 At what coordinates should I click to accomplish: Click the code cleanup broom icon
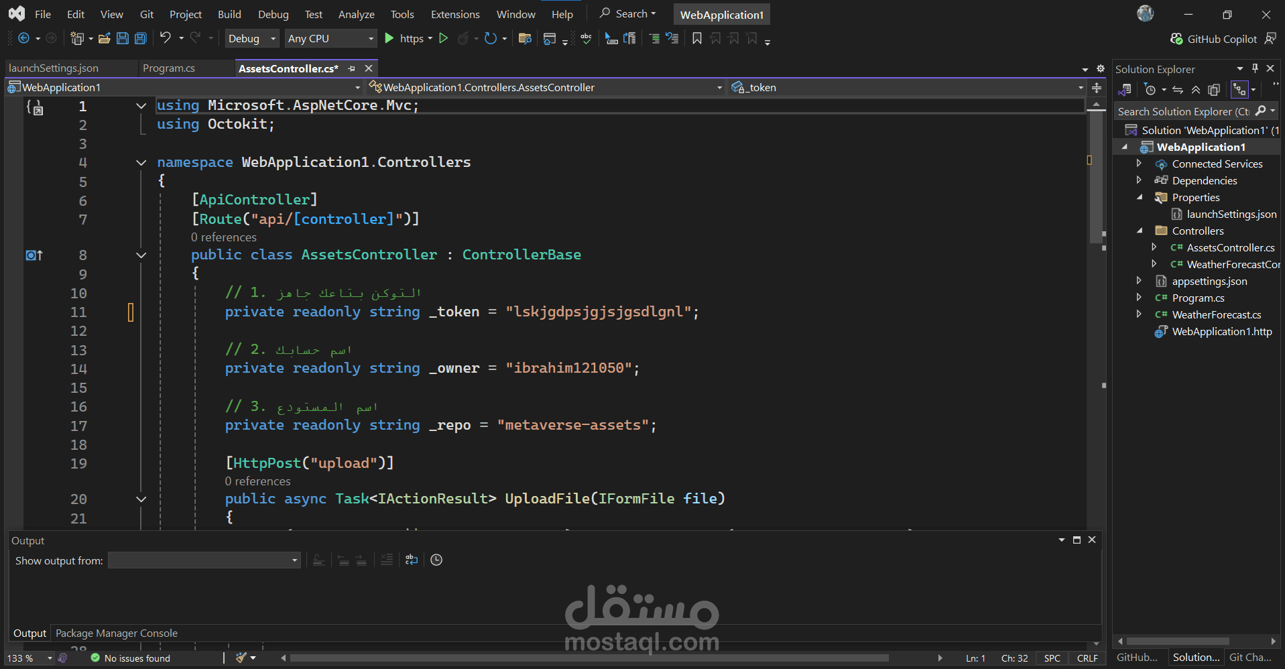pyautogui.click(x=241, y=658)
